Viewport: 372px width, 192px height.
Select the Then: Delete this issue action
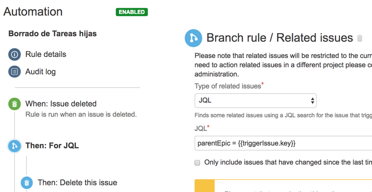click(x=77, y=183)
